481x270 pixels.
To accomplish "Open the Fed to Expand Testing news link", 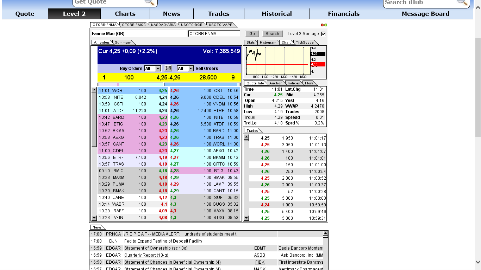I will [163, 241].
